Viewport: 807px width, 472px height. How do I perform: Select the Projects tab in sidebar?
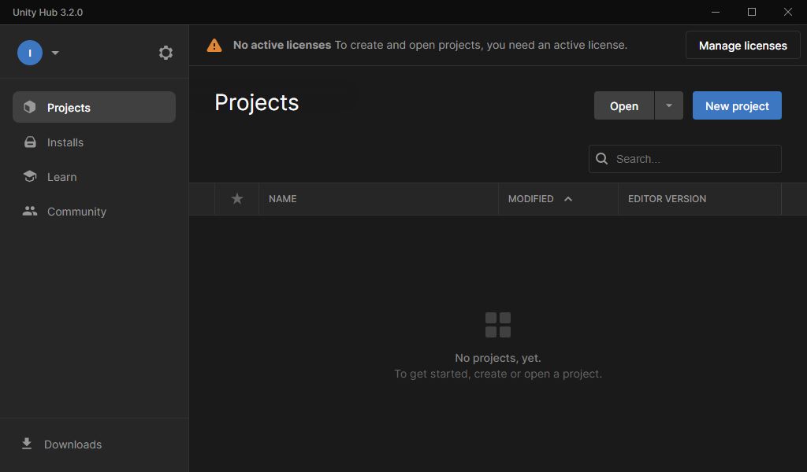[x=95, y=107]
